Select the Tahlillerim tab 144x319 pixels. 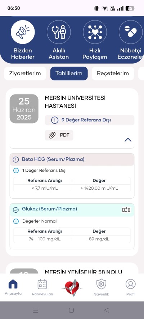69,73
